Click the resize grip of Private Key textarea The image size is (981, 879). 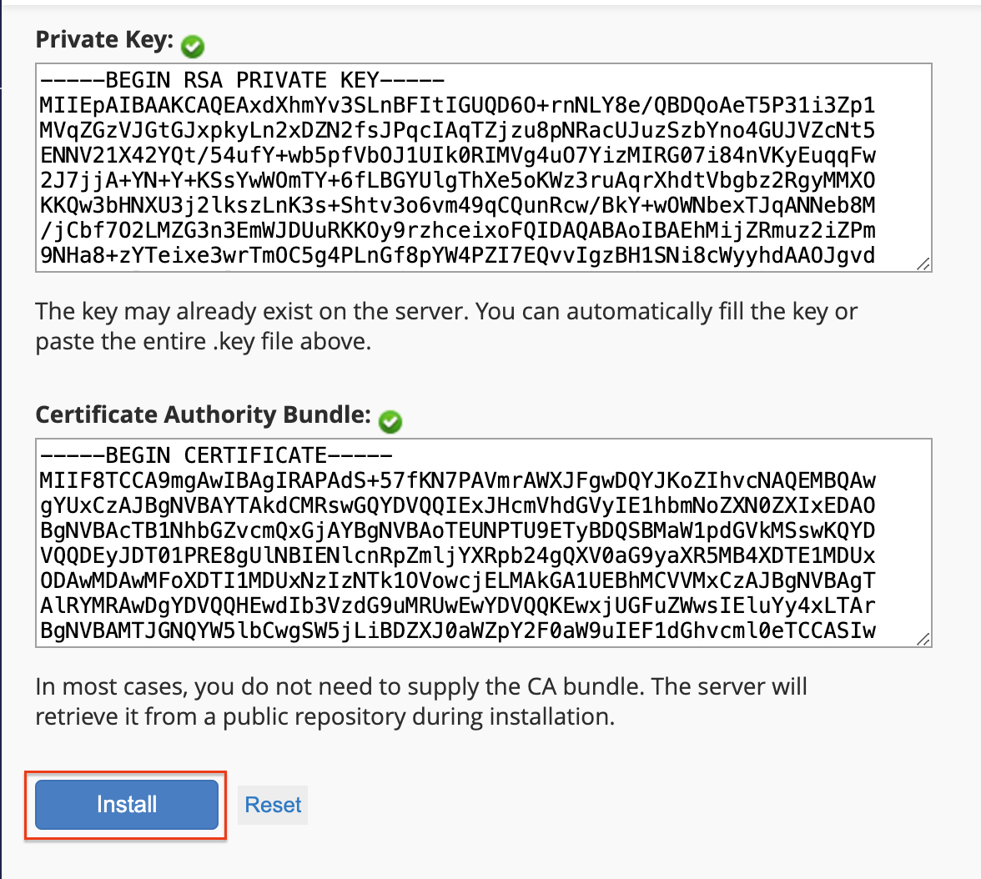(x=923, y=264)
